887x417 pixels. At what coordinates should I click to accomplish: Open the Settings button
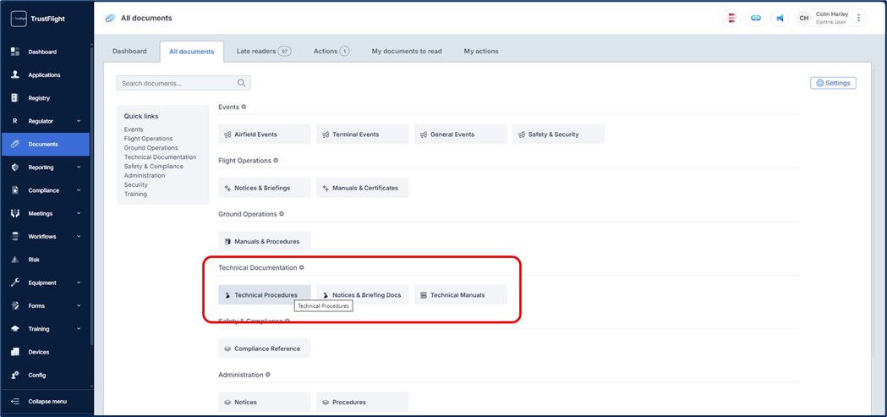pyautogui.click(x=833, y=83)
